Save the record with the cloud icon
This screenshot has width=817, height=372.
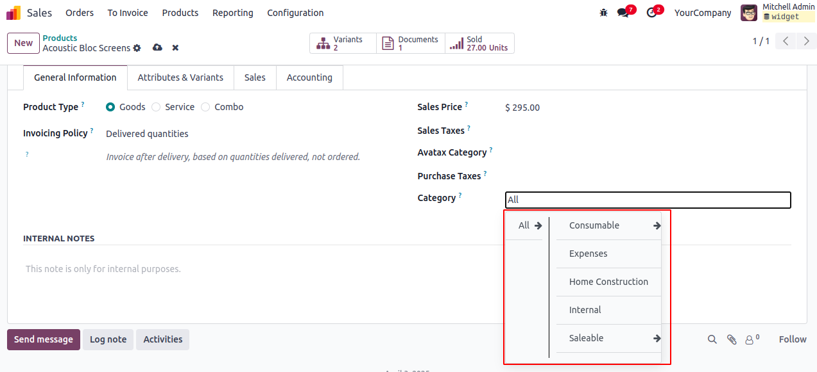[157, 48]
